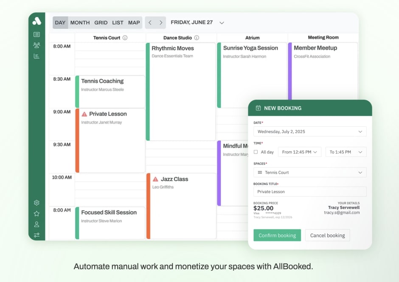Open the reports chart sidebar icon
This screenshot has height=282, width=399.
[37, 56]
